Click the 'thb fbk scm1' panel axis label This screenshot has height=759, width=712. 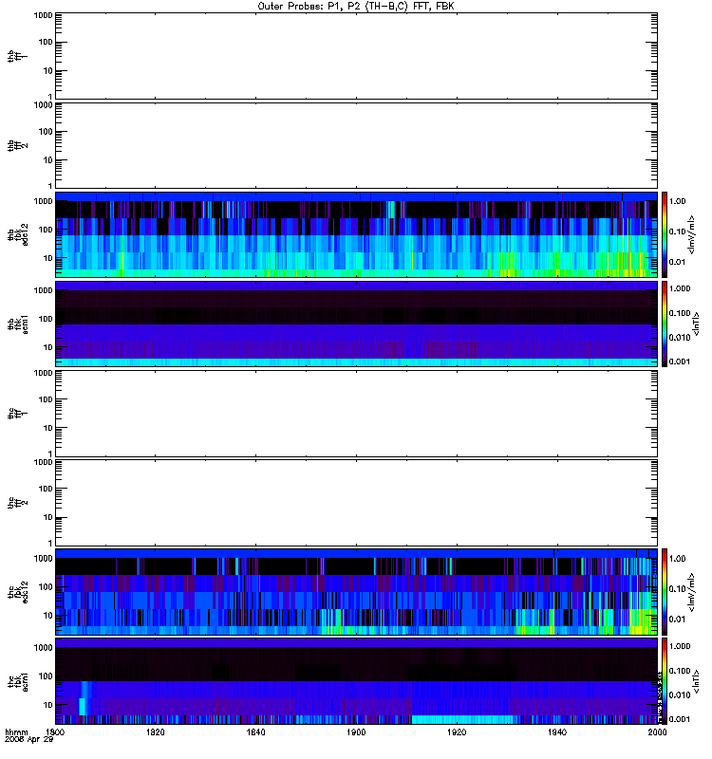pyautogui.click(x=17, y=324)
